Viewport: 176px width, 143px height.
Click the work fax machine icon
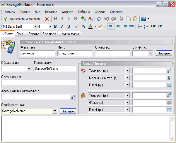[x=169, y=103]
